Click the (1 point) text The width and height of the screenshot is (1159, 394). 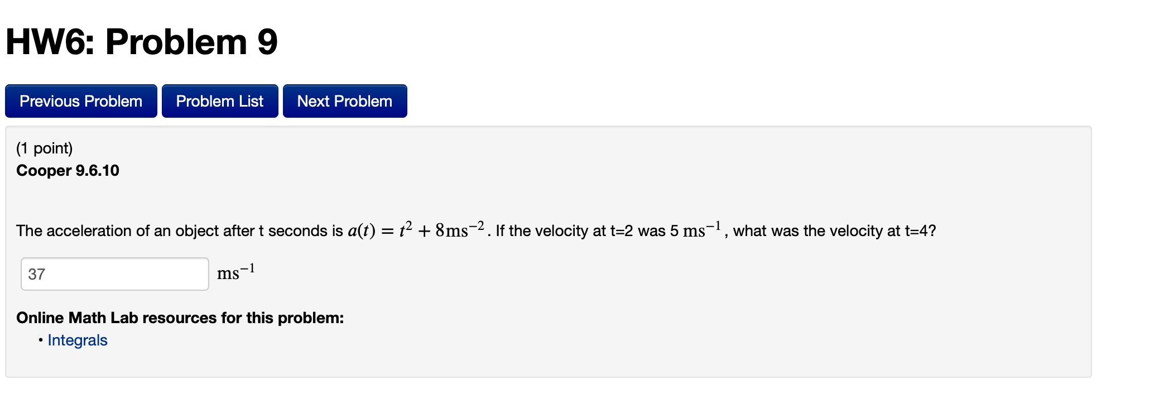[x=44, y=147]
